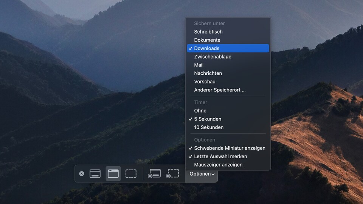Viewport: 363px width, 204px height.
Task: Toggle Letzte Auswahl merken option
Action: pyautogui.click(x=228, y=156)
